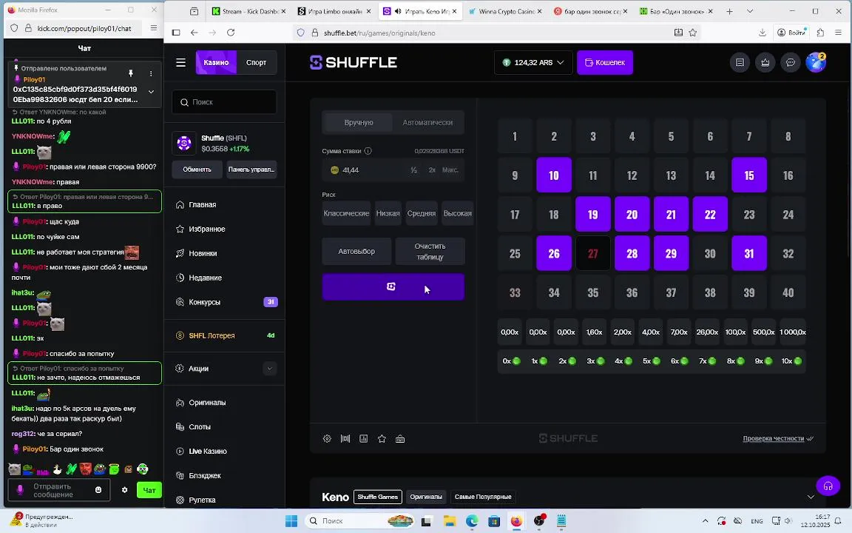Choose Средняя risk level

pos(421,213)
